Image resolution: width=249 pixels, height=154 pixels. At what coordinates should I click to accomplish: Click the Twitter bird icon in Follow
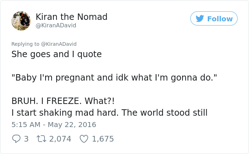pyautogui.click(x=200, y=18)
